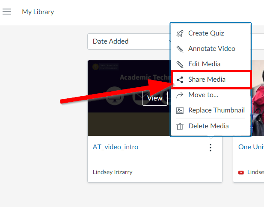Choose Annotate Video from the menu

point(211,49)
